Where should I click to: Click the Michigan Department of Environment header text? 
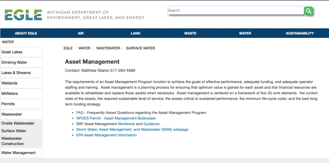coord(96,15)
